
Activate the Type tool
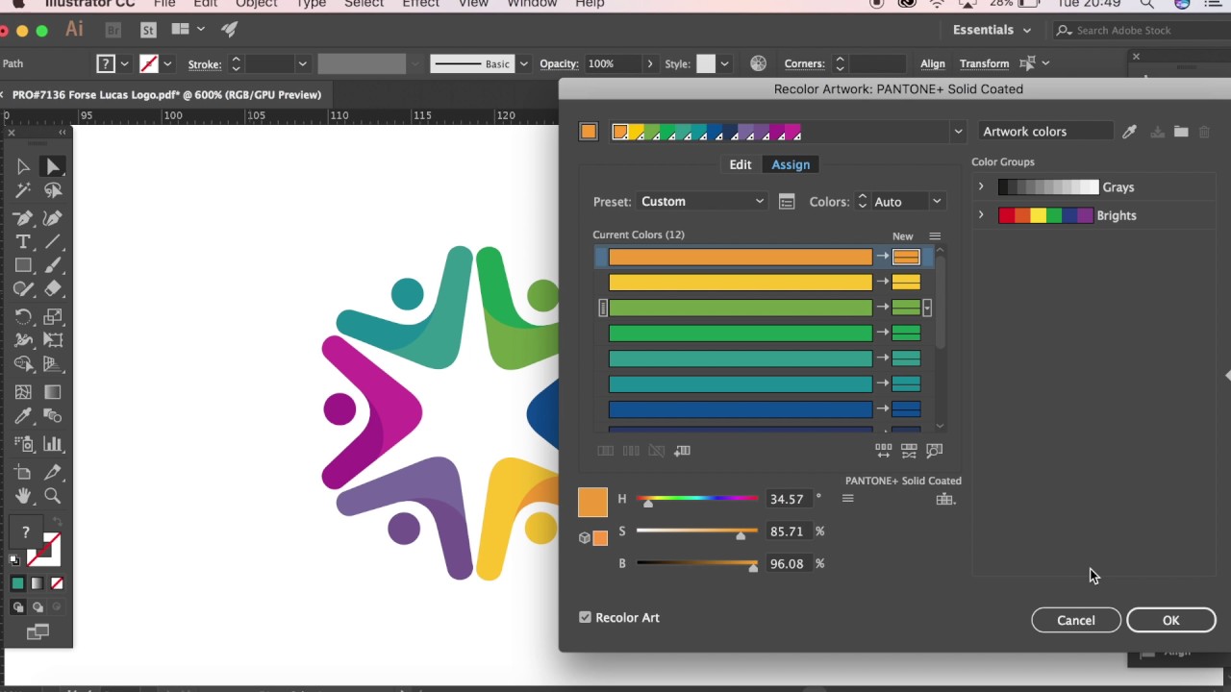pos(23,241)
